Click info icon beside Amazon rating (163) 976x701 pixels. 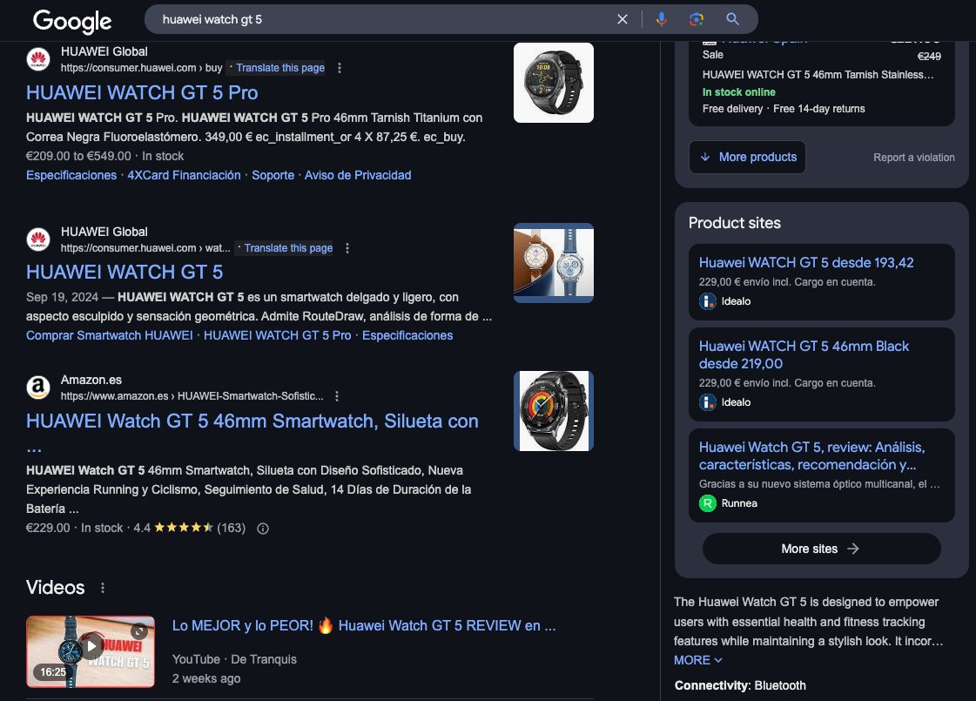pos(263,529)
